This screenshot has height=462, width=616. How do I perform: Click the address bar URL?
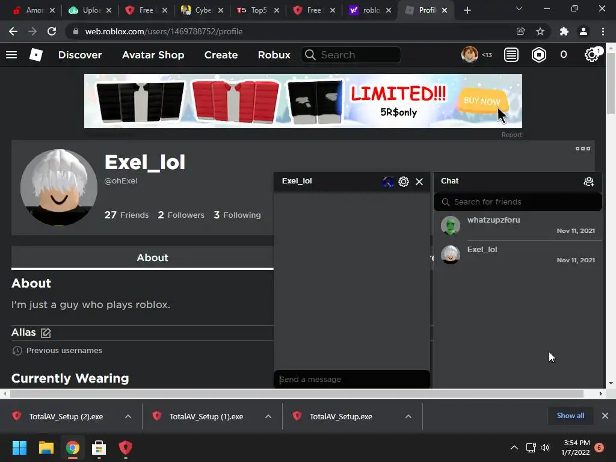coord(164,31)
